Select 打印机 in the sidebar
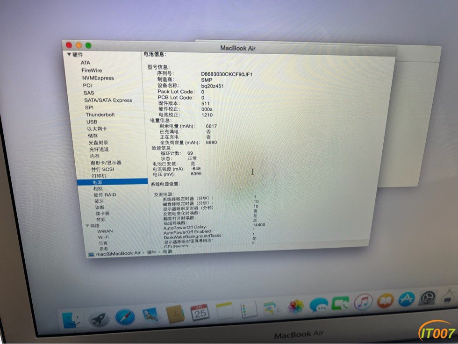This screenshot has width=458, height=344. pyautogui.click(x=99, y=176)
